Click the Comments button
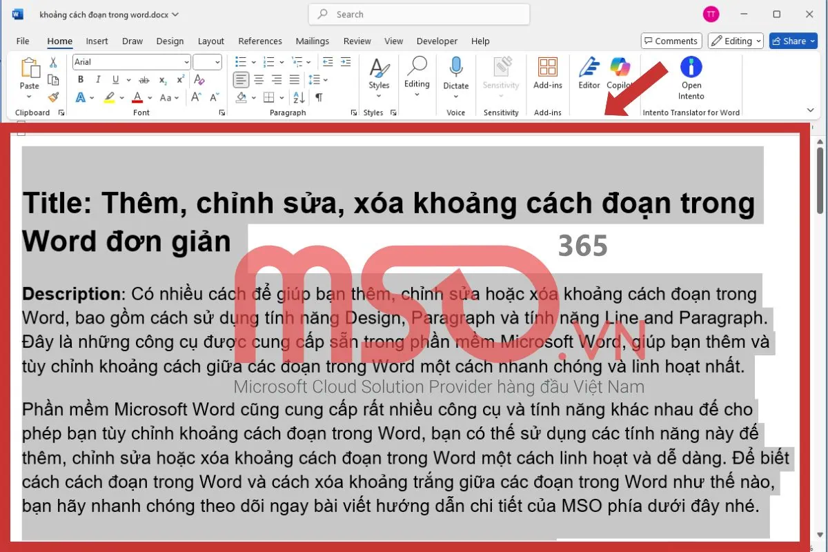This screenshot has height=552, width=828. click(x=671, y=41)
